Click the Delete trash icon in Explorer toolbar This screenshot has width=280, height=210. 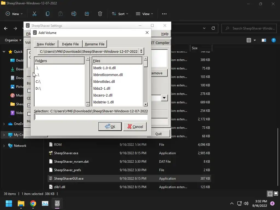(x=100, y=14)
